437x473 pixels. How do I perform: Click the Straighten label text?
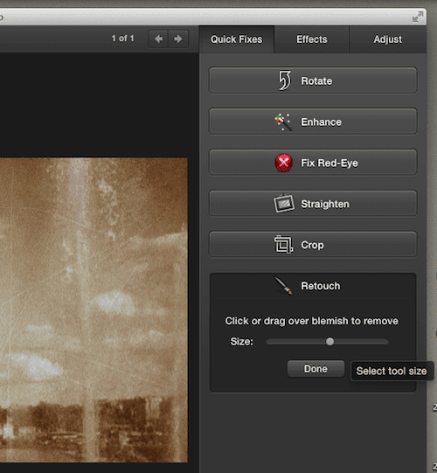point(325,204)
